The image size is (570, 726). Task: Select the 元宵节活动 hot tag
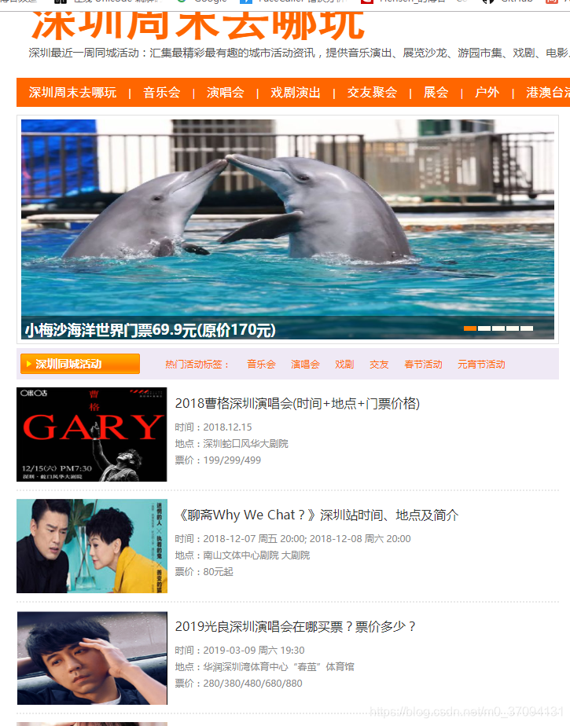coord(481,365)
